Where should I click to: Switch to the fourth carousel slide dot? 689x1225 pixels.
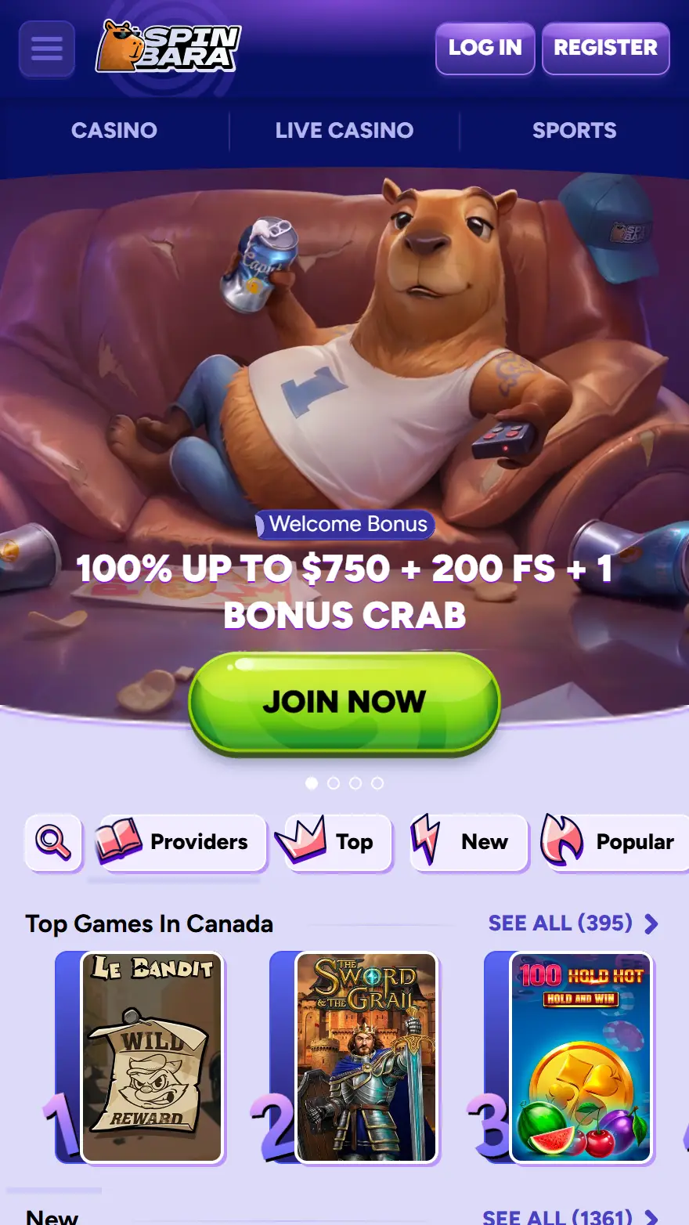377,783
